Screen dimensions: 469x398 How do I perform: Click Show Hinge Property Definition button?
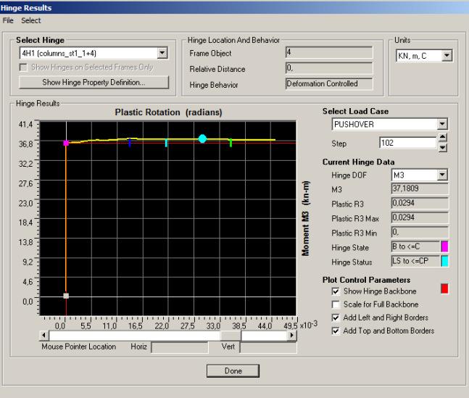[94, 82]
